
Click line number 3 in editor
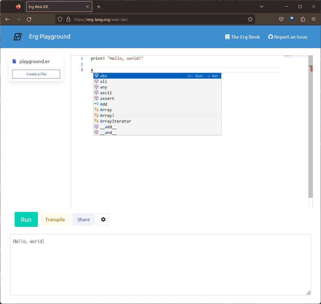(x=82, y=70)
